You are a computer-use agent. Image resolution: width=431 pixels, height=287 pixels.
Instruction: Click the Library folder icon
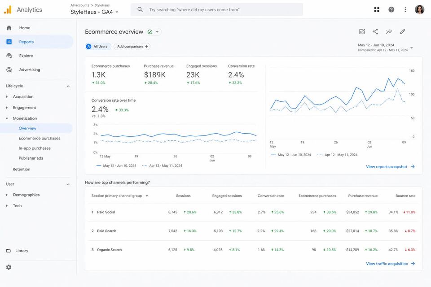9,251
